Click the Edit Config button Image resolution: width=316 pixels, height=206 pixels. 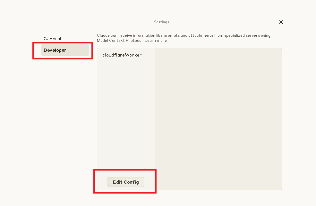(x=126, y=182)
